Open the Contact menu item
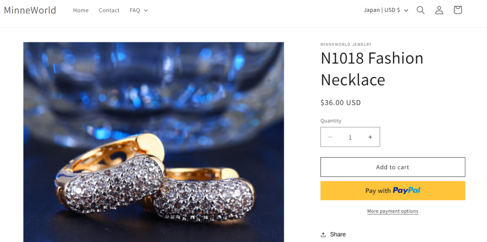Image resolution: width=487 pixels, height=242 pixels. point(109,10)
